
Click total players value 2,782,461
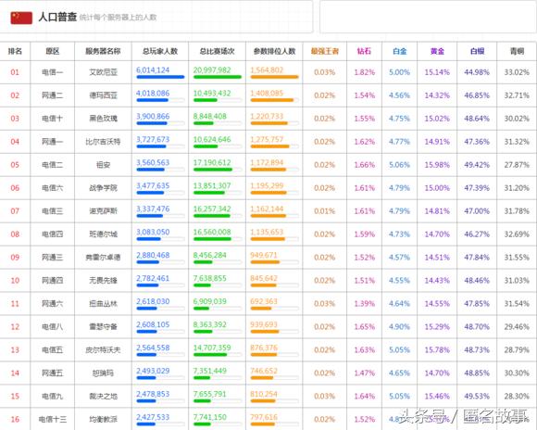click(x=153, y=278)
